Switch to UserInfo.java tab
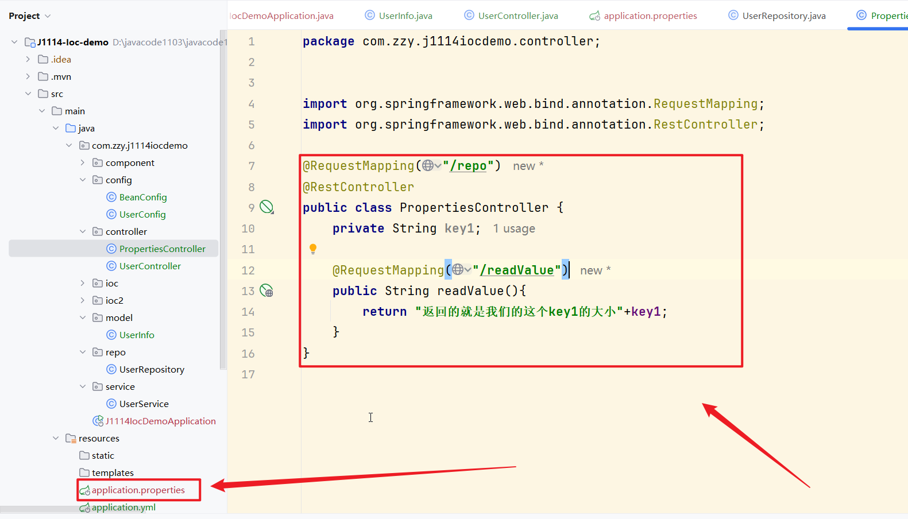The width and height of the screenshot is (908, 519). (405, 16)
